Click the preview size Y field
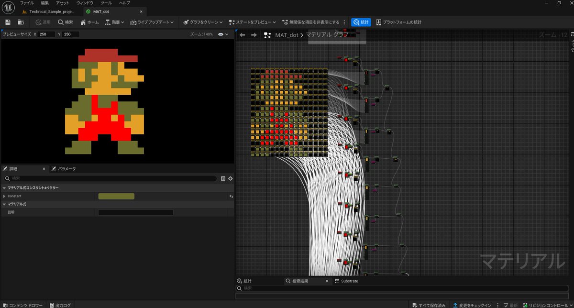574x308 pixels. point(71,34)
